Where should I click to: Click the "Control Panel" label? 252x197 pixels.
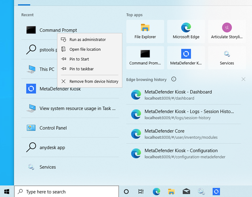coord(53,128)
